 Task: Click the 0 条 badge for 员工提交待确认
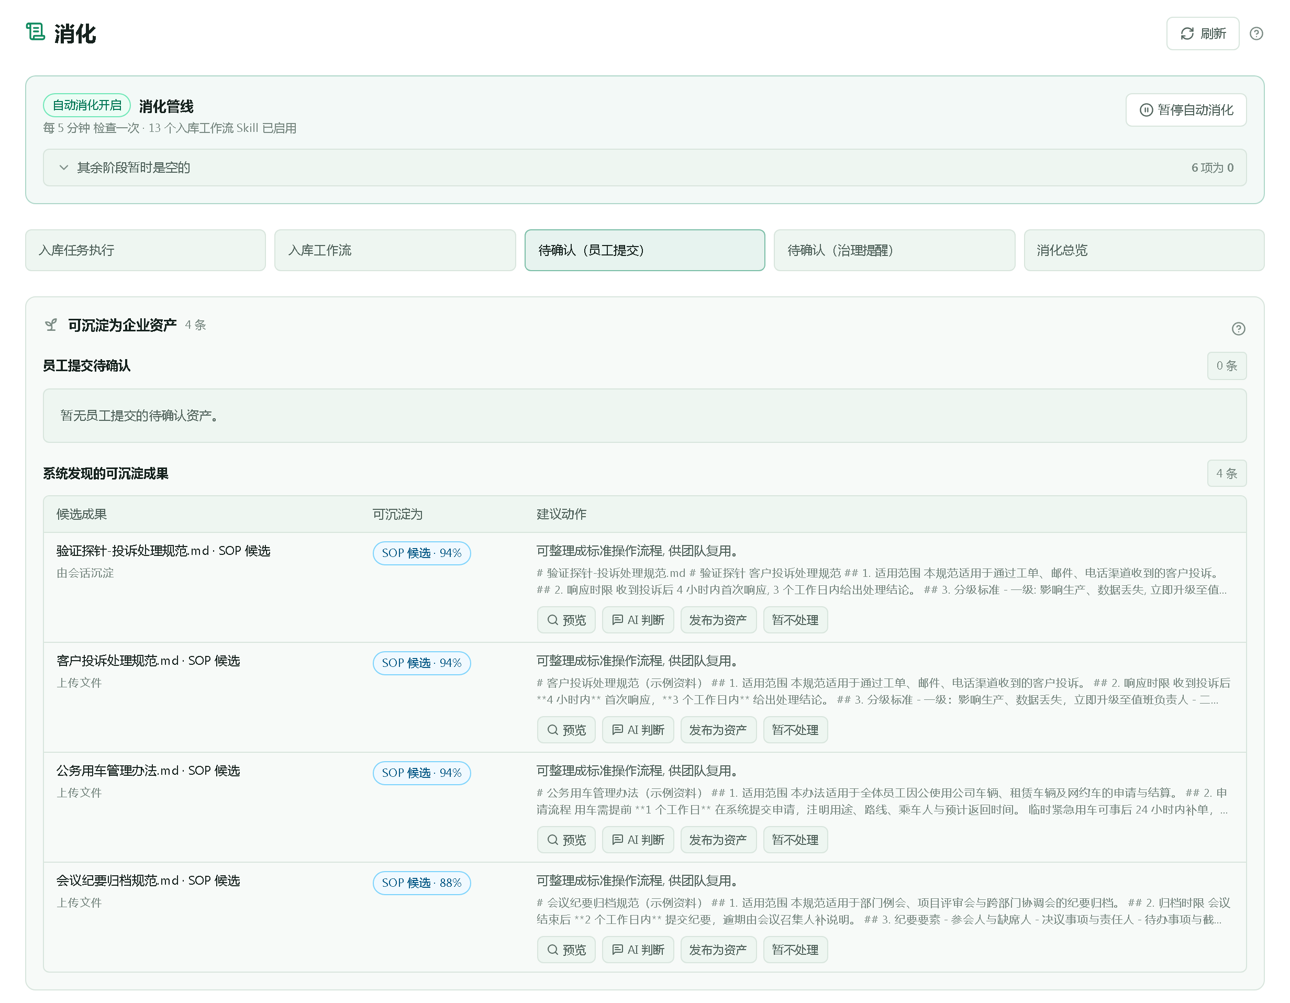tap(1226, 365)
